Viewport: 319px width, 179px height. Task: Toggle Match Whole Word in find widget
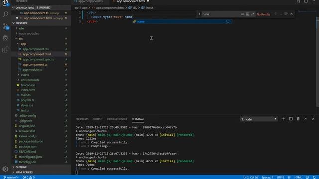pos(248,14)
